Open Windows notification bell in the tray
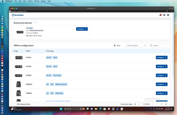Image resolution: width=177 pixels, height=115 pixels. [171, 109]
